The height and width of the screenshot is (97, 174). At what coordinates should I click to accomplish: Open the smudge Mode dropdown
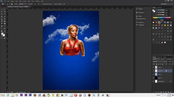[x=23, y=4]
